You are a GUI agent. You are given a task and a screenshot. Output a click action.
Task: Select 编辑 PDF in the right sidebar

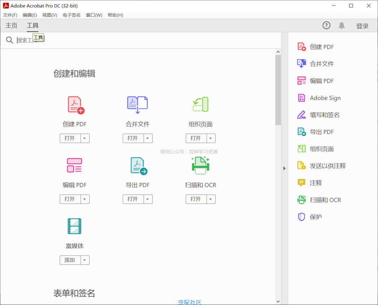(316, 81)
